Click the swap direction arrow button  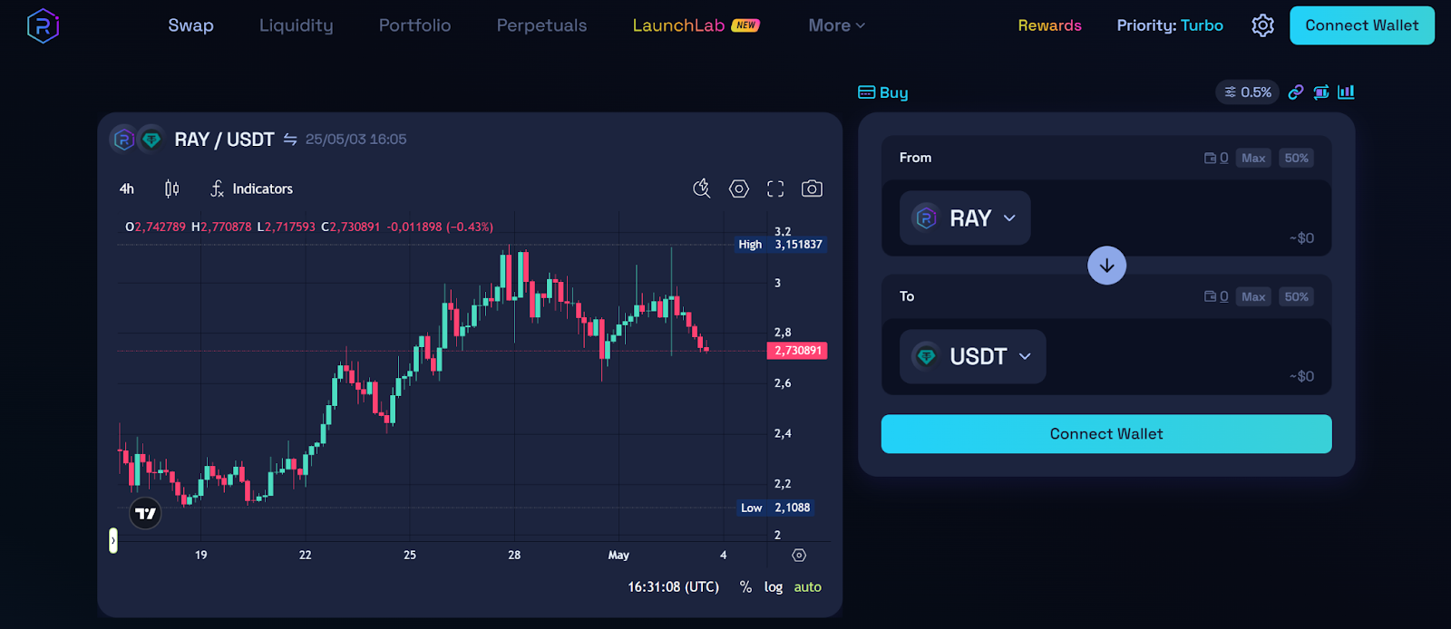click(1106, 266)
